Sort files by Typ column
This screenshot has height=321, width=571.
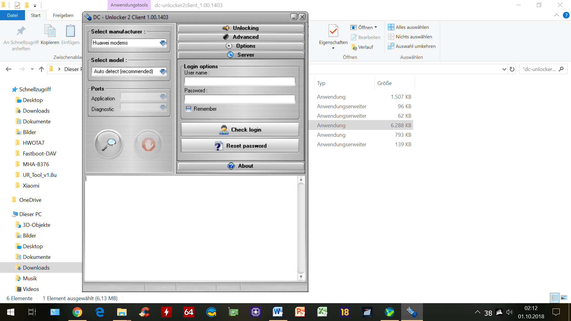(x=344, y=83)
